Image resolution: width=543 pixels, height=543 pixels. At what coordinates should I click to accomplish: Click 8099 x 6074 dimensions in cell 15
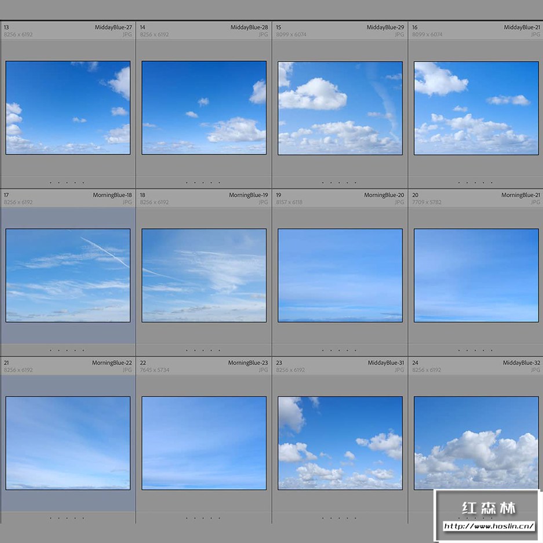coord(291,35)
